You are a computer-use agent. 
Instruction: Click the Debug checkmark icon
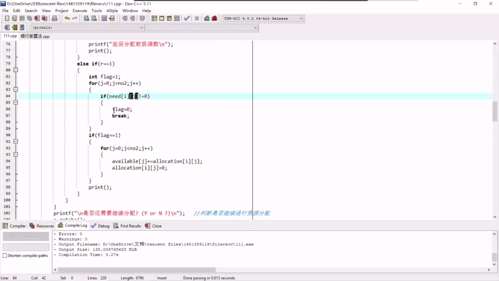187,18
